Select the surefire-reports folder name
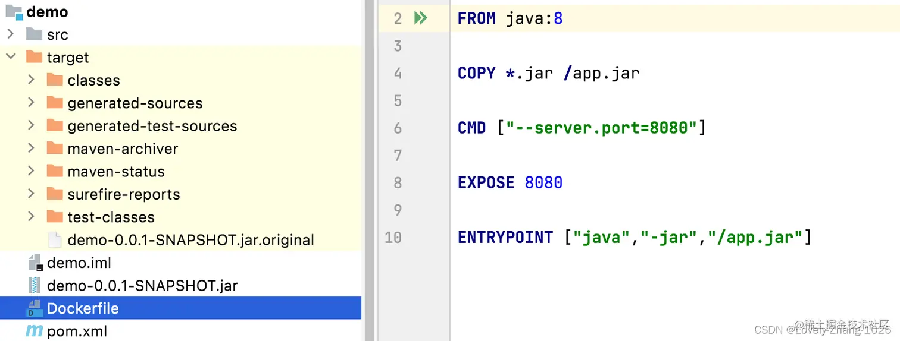The height and width of the screenshot is (341, 900). 124,194
